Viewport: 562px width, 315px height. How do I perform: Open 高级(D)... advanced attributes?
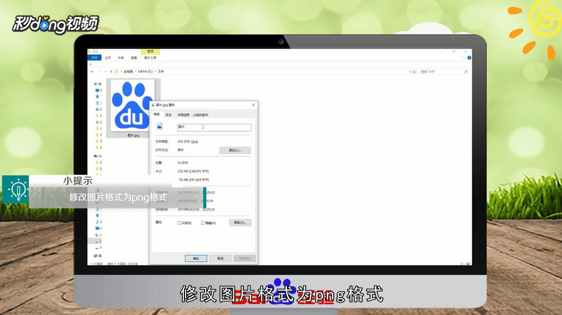240,223
